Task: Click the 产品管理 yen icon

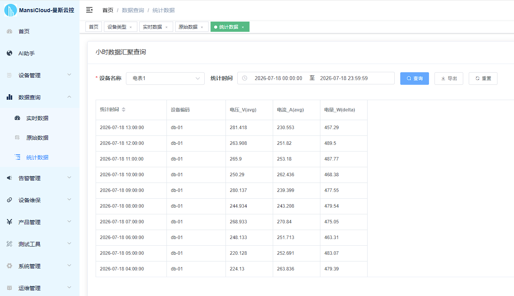Action: (x=9, y=222)
